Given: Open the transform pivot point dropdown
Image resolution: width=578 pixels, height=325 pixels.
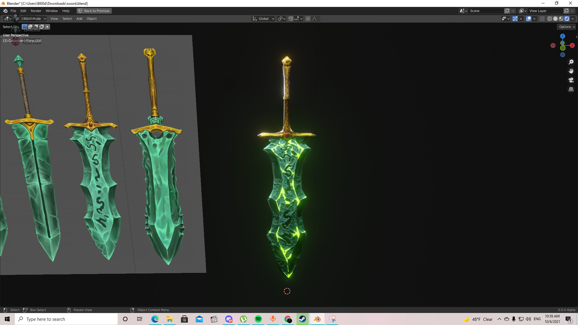Looking at the screenshot, I should [x=281, y=18].
